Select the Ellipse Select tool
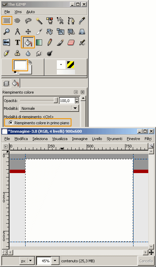Image resolution: width=156 pixels, height=267 pixels. [17, 21]
